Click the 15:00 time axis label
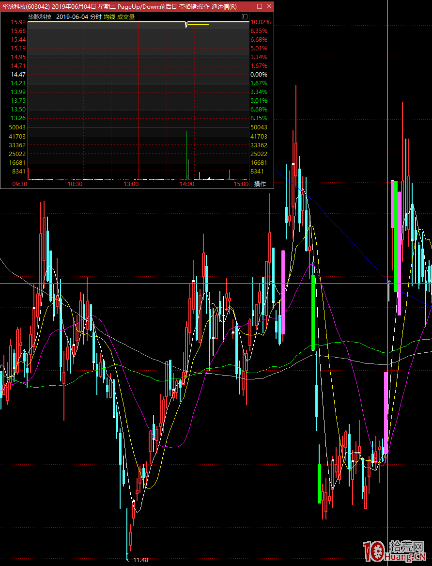Screen dimensions: 432x566 (241, 184)
